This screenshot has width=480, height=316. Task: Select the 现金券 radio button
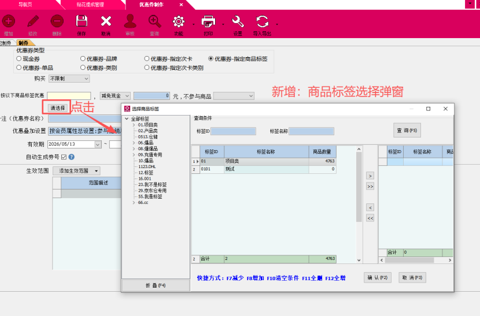19,58
